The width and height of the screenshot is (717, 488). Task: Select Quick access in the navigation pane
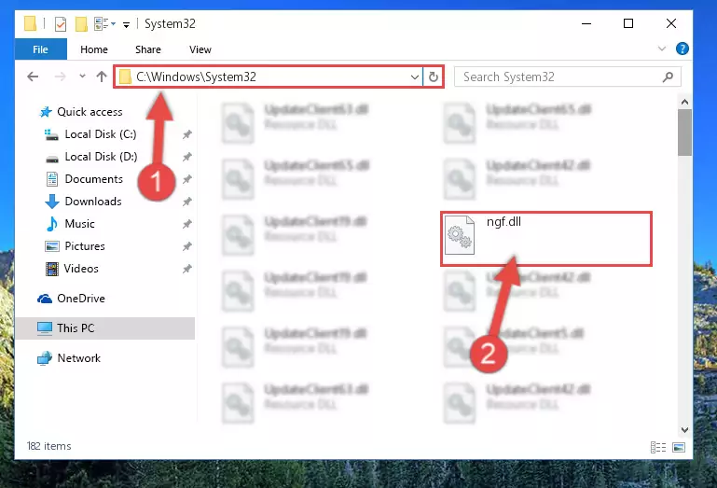[x=90, y=112]
